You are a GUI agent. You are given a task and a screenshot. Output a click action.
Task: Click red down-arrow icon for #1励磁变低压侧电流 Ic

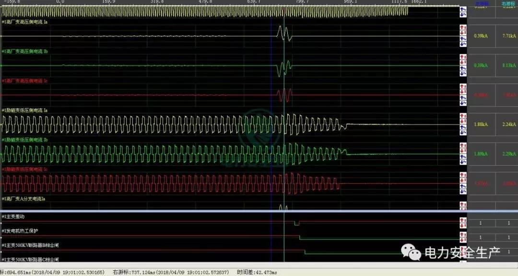click(x=463, y=180)
